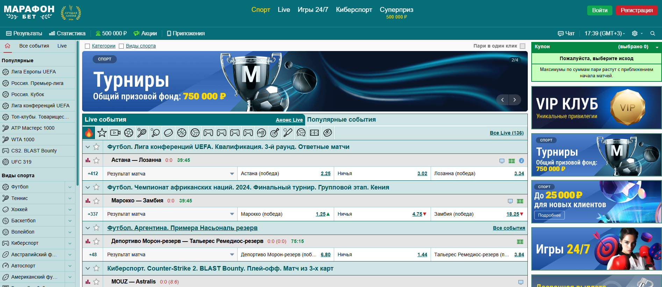Show previous banner slide arrow
This screenshot has height=287, width=662.
(503, 100)
